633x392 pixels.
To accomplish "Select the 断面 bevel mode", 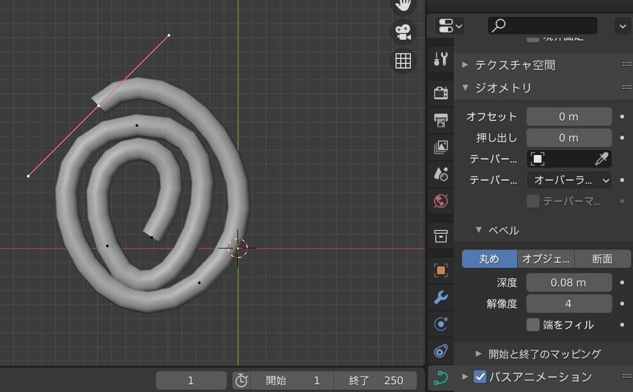I will 602,259.
